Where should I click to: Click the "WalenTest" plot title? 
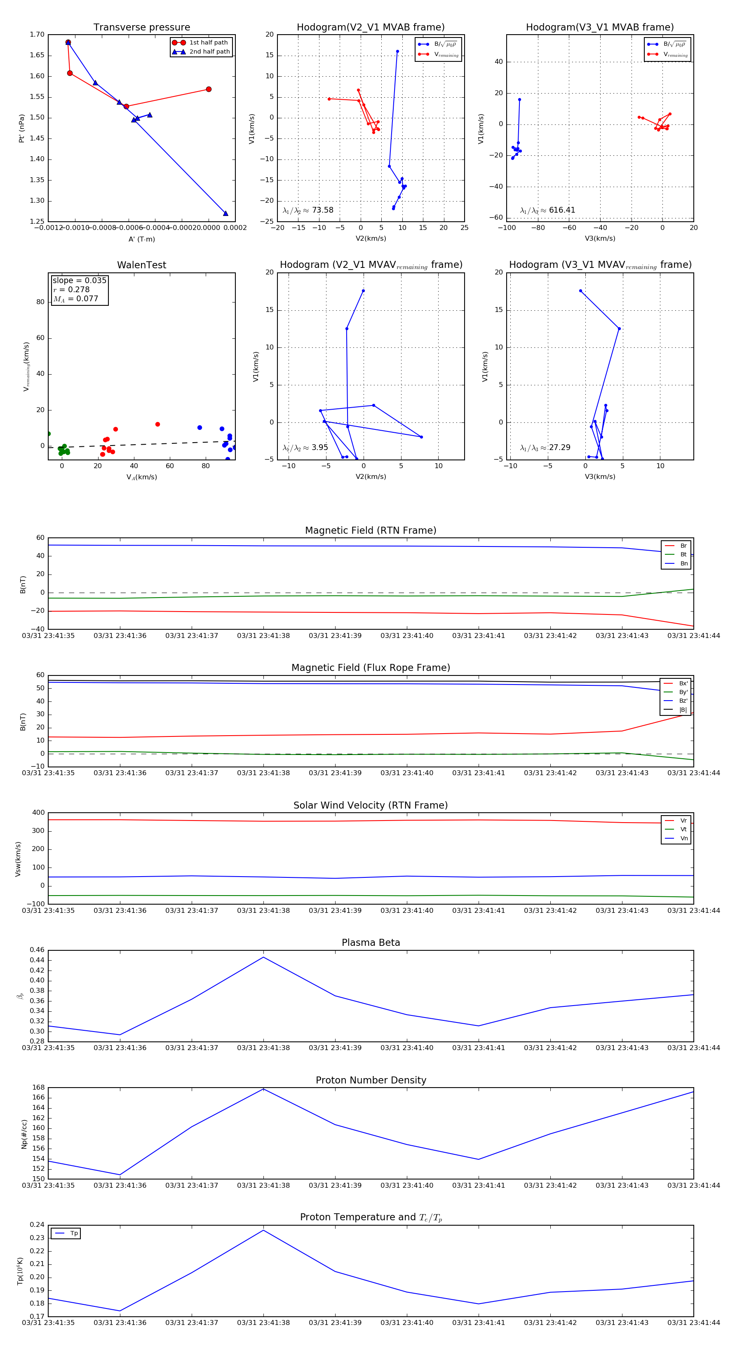[x=141, y=265]
